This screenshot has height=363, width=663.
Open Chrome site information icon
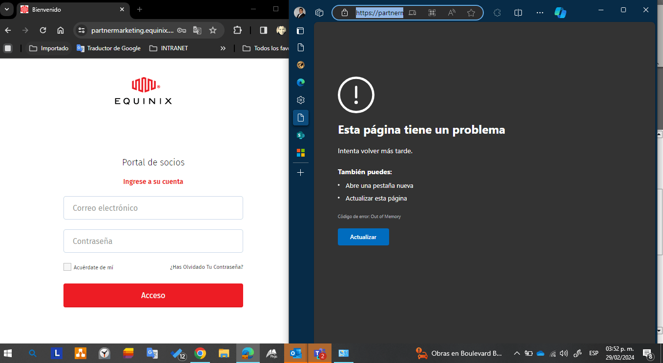pos(82,30)
